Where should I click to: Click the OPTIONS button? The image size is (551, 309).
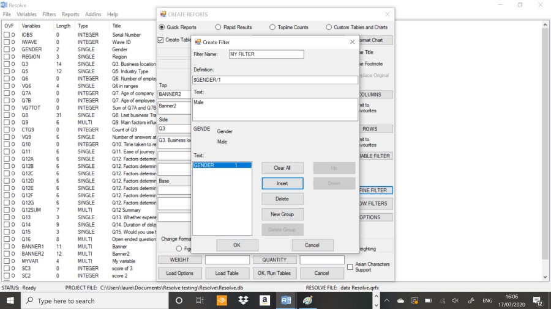pos(375,217)
